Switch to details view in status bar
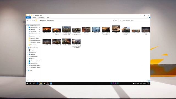176x99 pixels. (x=147, y=81)
